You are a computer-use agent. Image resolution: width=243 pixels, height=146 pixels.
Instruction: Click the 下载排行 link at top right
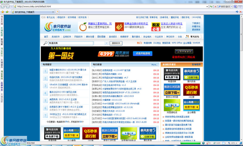196,23
